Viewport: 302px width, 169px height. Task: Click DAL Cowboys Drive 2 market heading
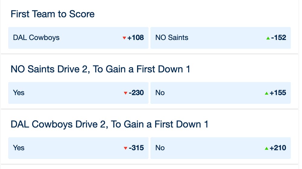[110, 124]
